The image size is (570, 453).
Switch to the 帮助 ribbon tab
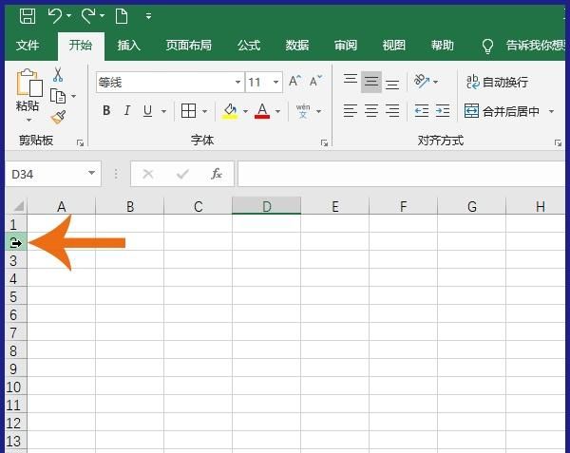click(442, 46)
